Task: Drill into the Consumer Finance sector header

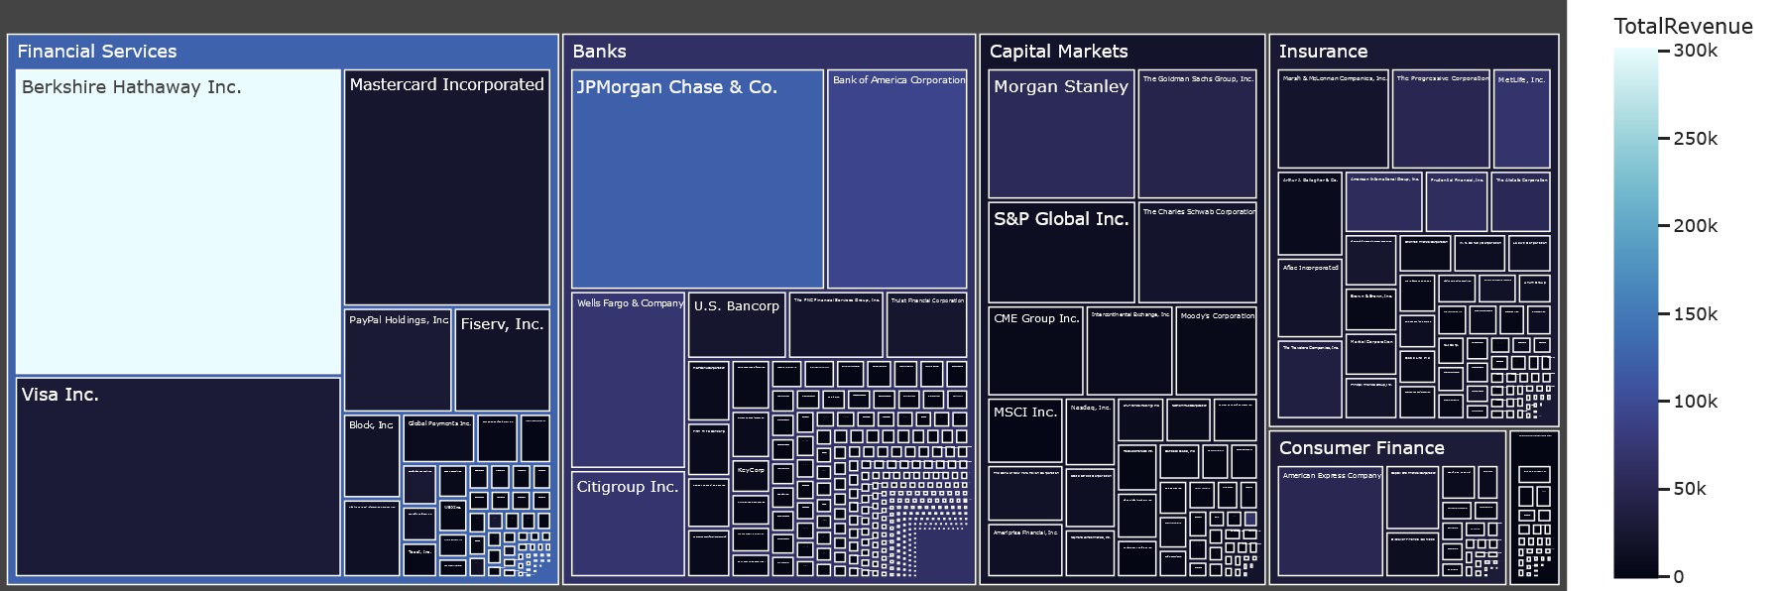Action: click(x=1361, y=448)
